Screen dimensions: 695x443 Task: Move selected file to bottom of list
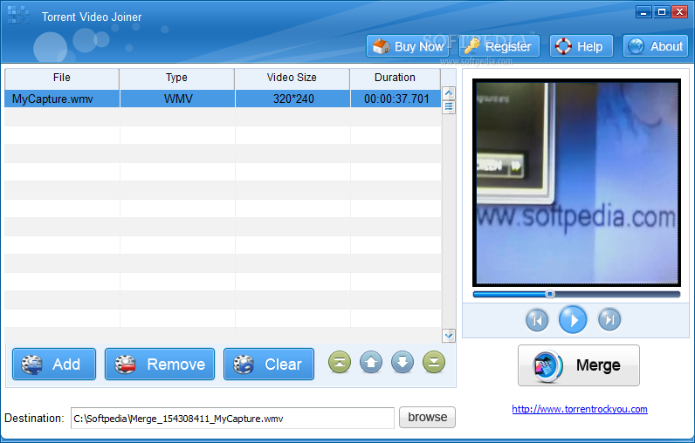[x=434, y=362]
